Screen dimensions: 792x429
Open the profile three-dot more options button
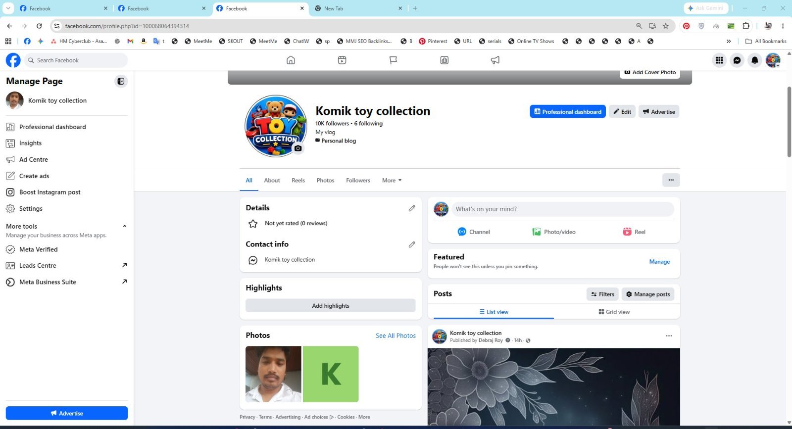pyautogui.click(x=671, y=180)
